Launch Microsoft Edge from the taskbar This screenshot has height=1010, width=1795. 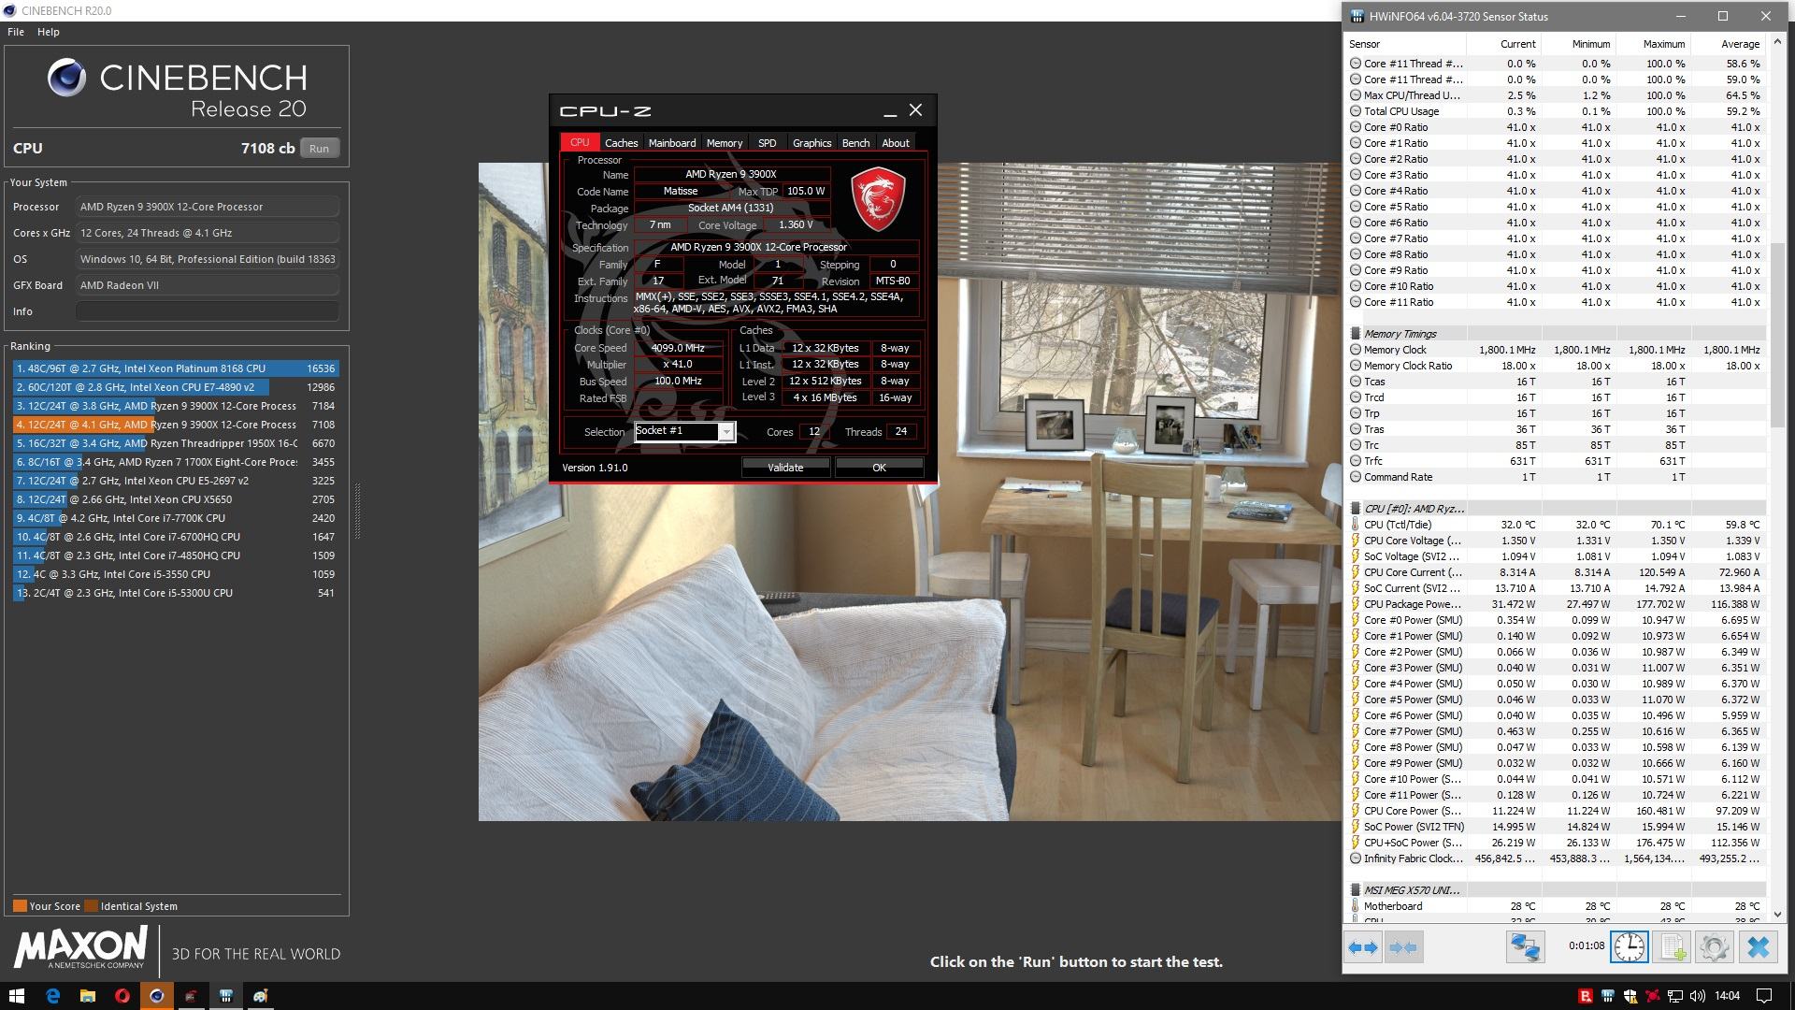click(x=52, y=996)
